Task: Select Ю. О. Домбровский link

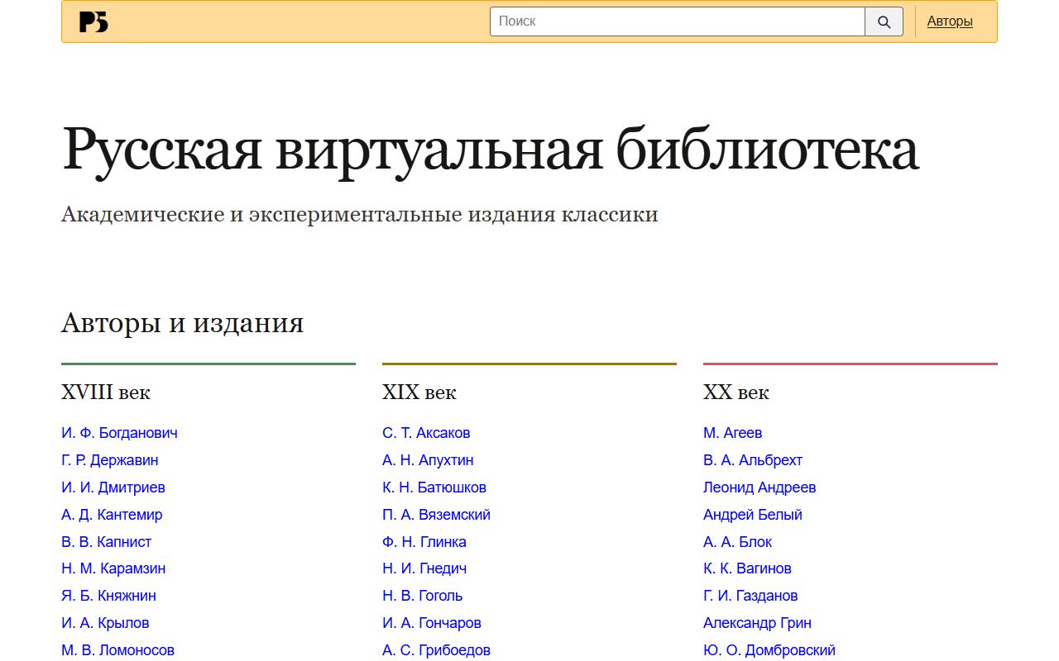Action: pyautogui.click(x=769, y=650)
